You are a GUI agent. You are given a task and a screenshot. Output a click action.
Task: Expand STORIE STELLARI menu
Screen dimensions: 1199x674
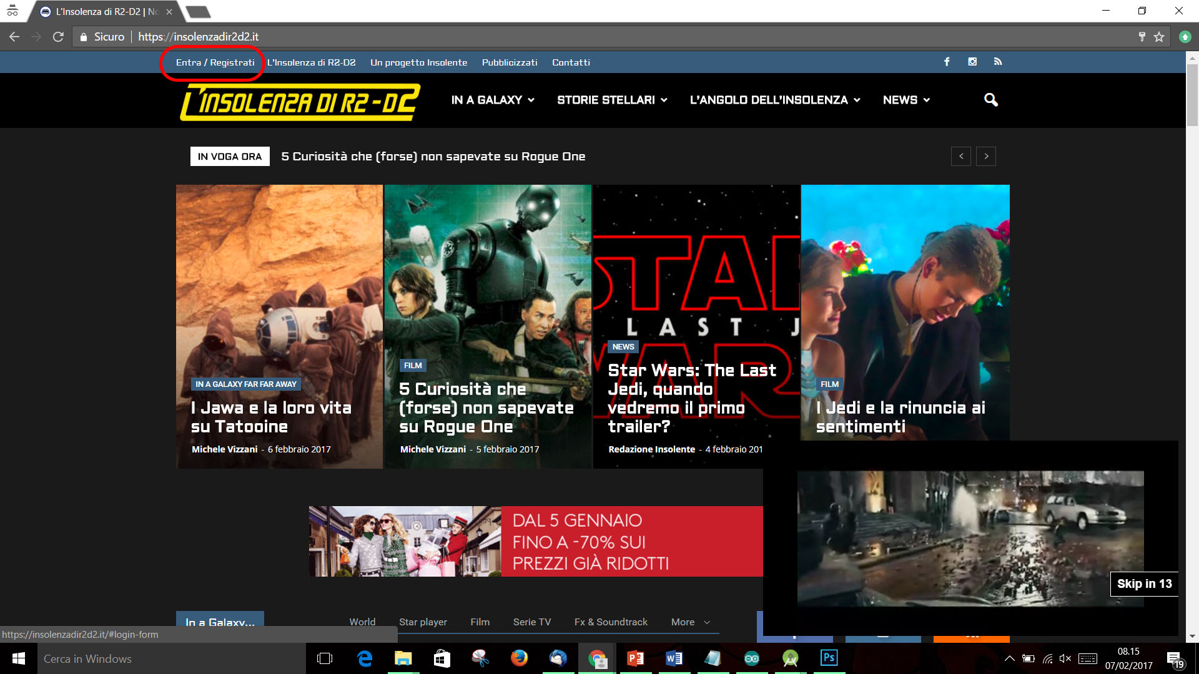point(612,100)
